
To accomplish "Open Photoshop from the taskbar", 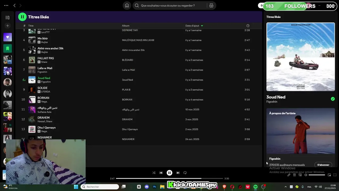I will click(154, 187).
